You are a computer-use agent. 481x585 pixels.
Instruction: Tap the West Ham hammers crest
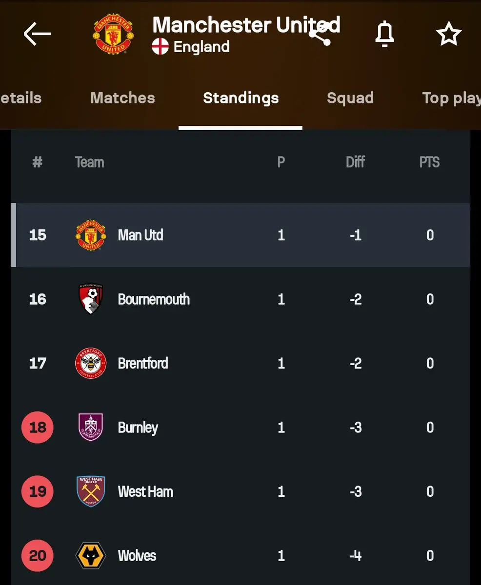click(x=91, y=491)
